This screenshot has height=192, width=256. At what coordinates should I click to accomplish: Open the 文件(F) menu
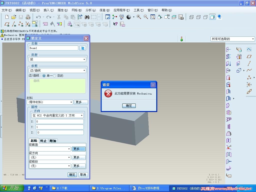(x=7, y=10)
